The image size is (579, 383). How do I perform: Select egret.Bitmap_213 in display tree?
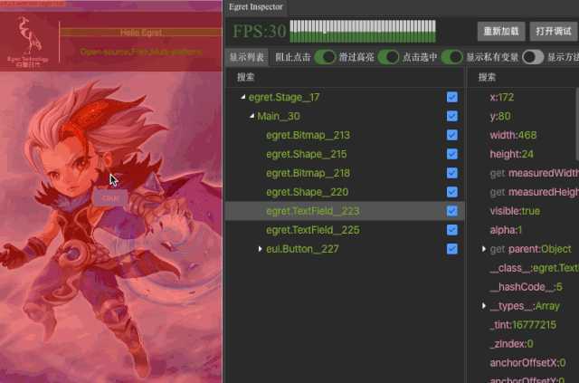[x=308, y=135]
